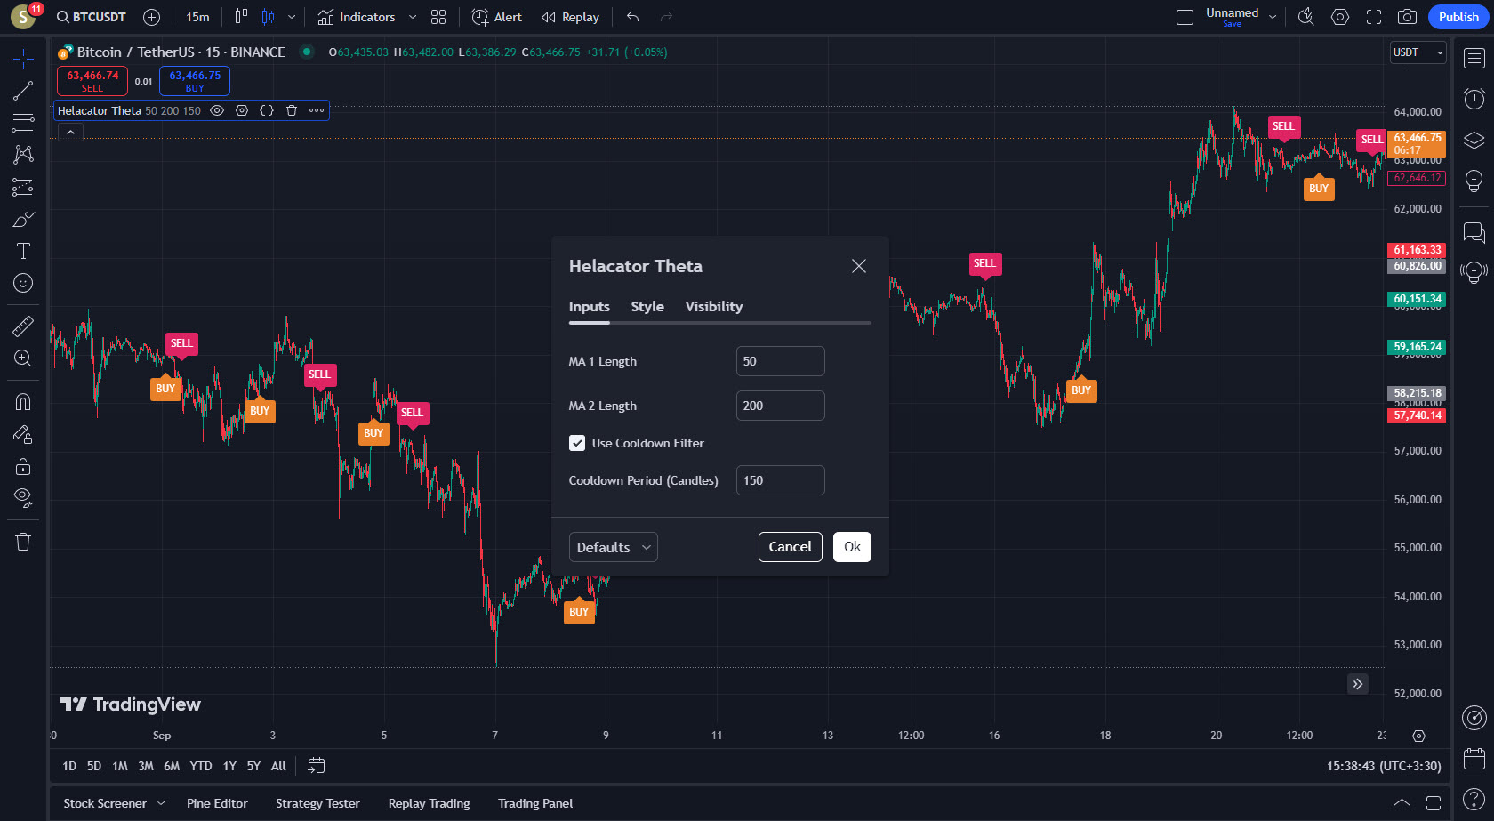The height and width of the screenshot is (821, 1494).
Task: Switch to the Inputs tab
Action: 590,307
